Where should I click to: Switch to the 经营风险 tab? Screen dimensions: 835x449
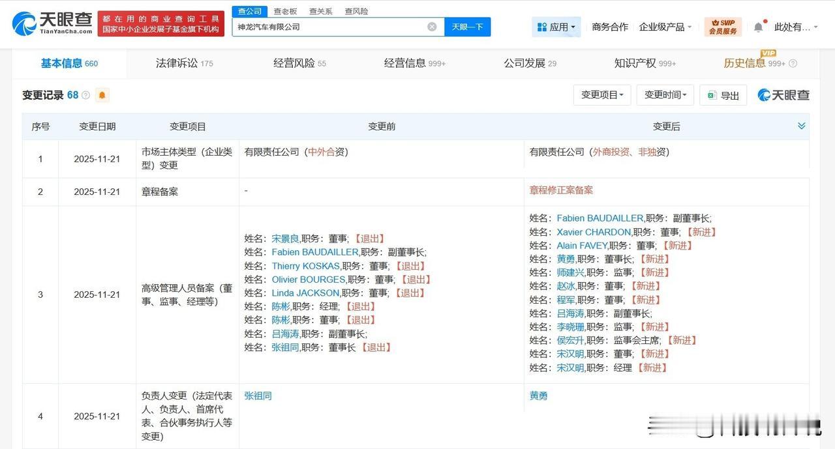pos(299,63)
